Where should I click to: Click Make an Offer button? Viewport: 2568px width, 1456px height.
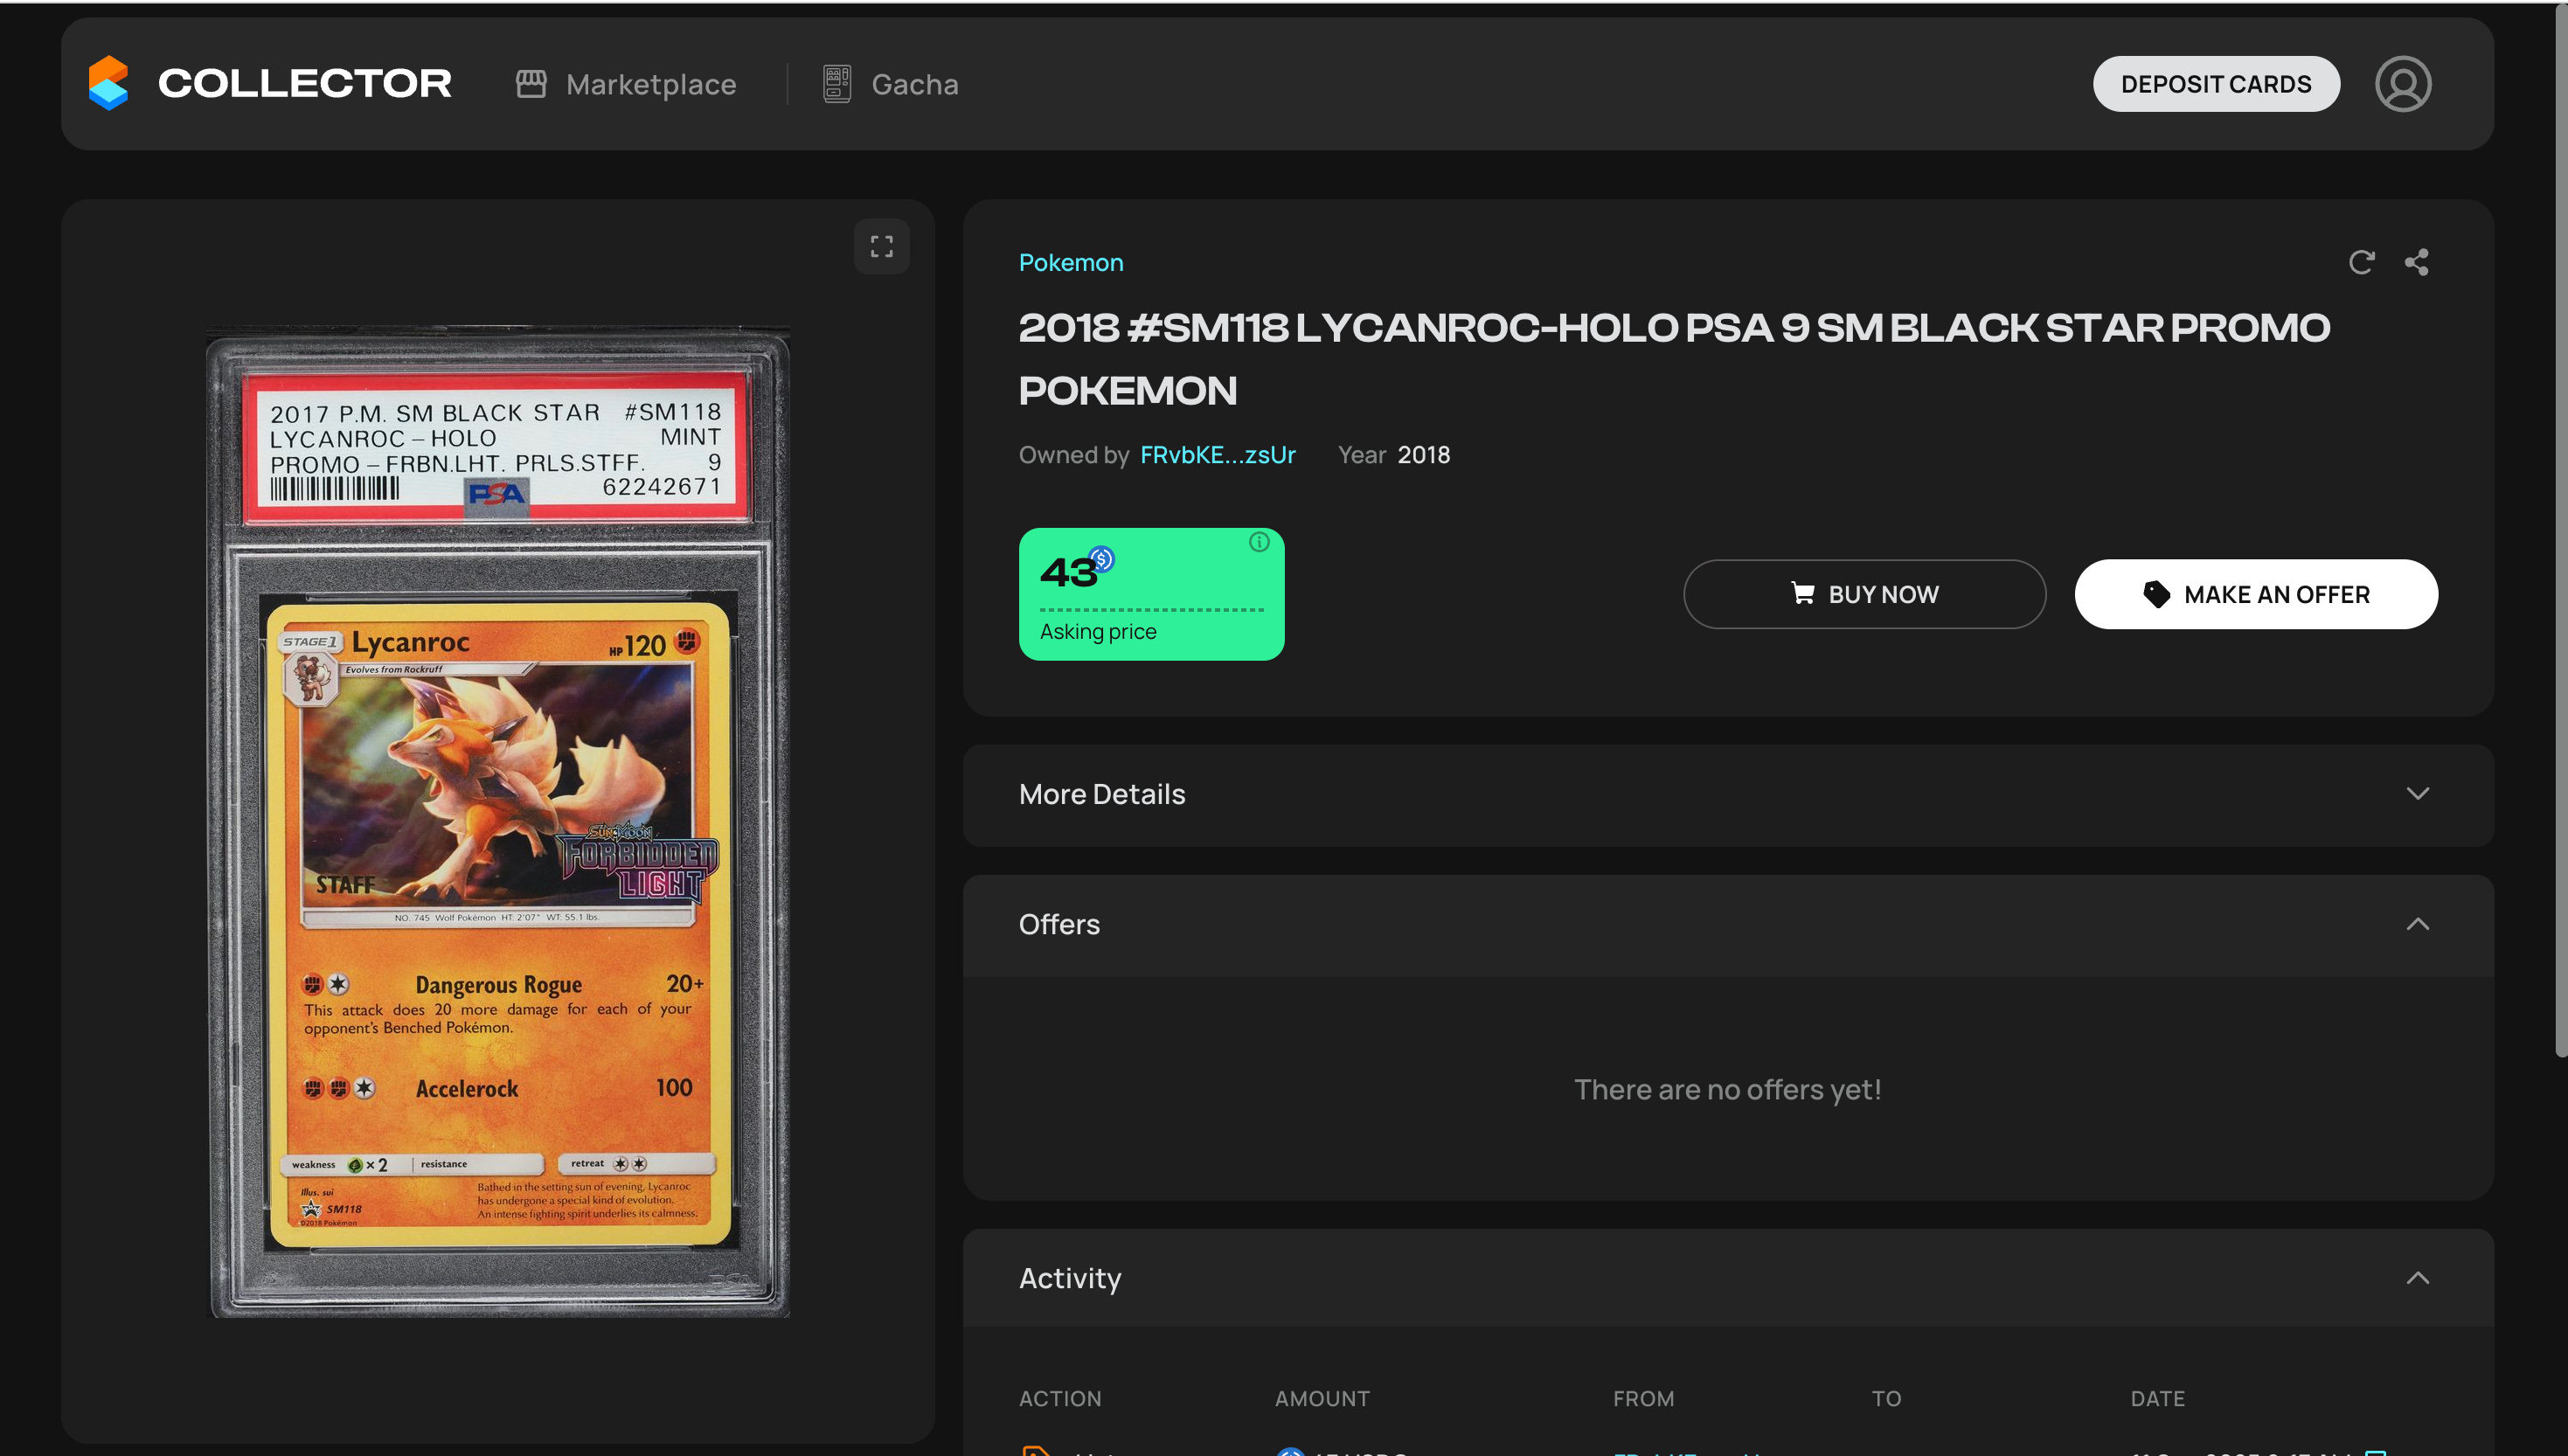click(2255, 594)
